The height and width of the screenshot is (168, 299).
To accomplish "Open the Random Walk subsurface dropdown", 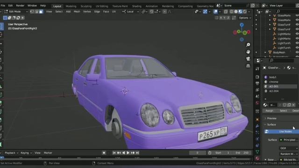I will tap(289, 154).
